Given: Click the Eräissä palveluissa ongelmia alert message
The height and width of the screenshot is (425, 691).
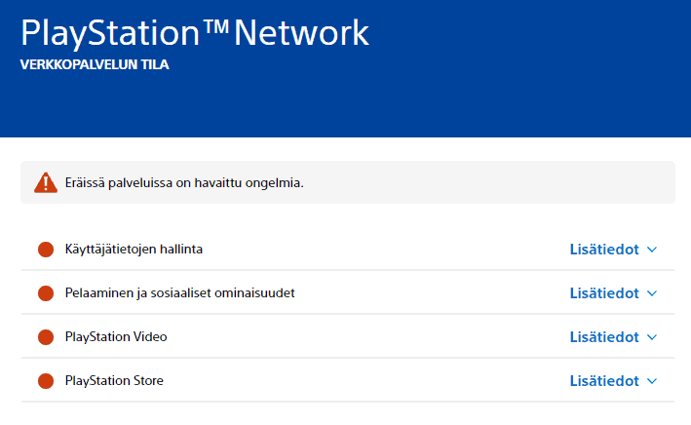Looking at the screenshot, I should pyautogui.click(x=184, y=182).
